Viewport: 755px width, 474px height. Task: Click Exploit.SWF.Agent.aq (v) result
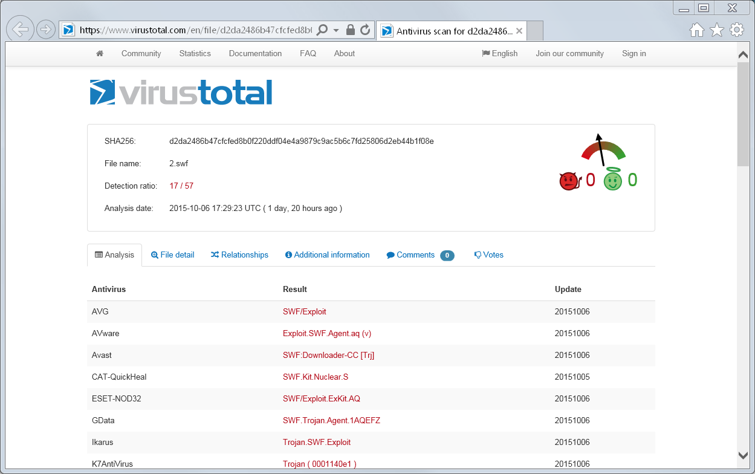[327, 333]
